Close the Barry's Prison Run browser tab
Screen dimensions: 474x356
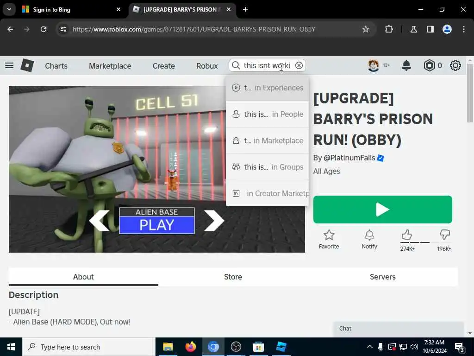(229, 9)
